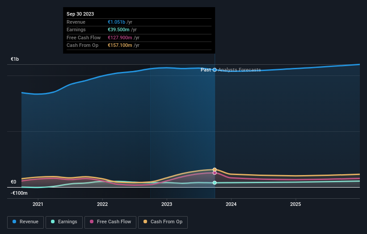The height and width of the screenshot is (234, 367).
Task: Click the Earnings row label in tooltip
Action: pyautogui.click(x=76, y=29)
